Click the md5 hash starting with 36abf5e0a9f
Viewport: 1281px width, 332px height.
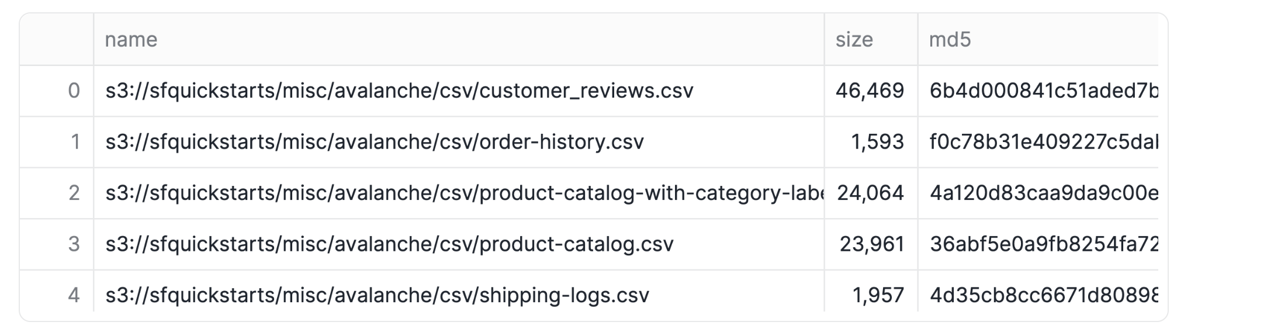click(1038, 244)
